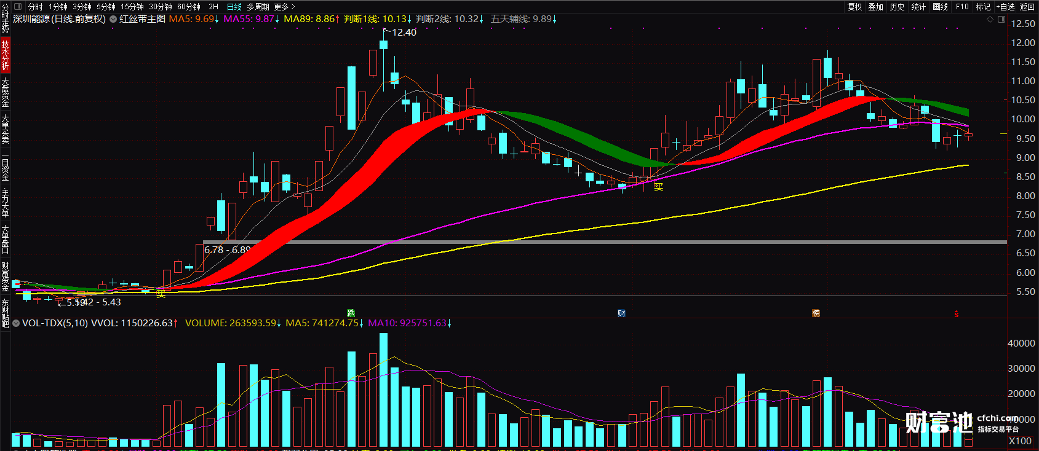Click the blue 财 marker on the timeline

click(x=621, y=313)
